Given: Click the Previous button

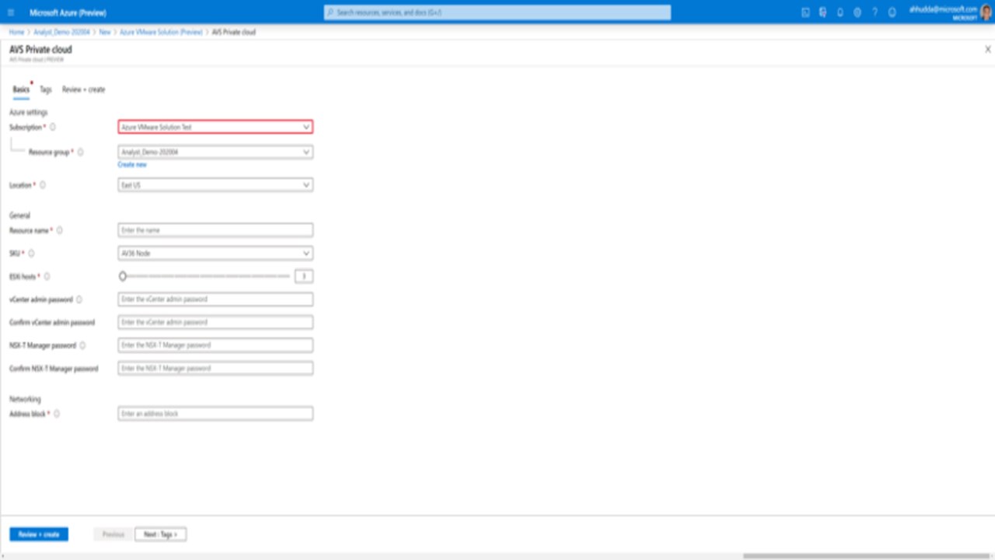Looking at the screenshot, I should pos(113,534).
